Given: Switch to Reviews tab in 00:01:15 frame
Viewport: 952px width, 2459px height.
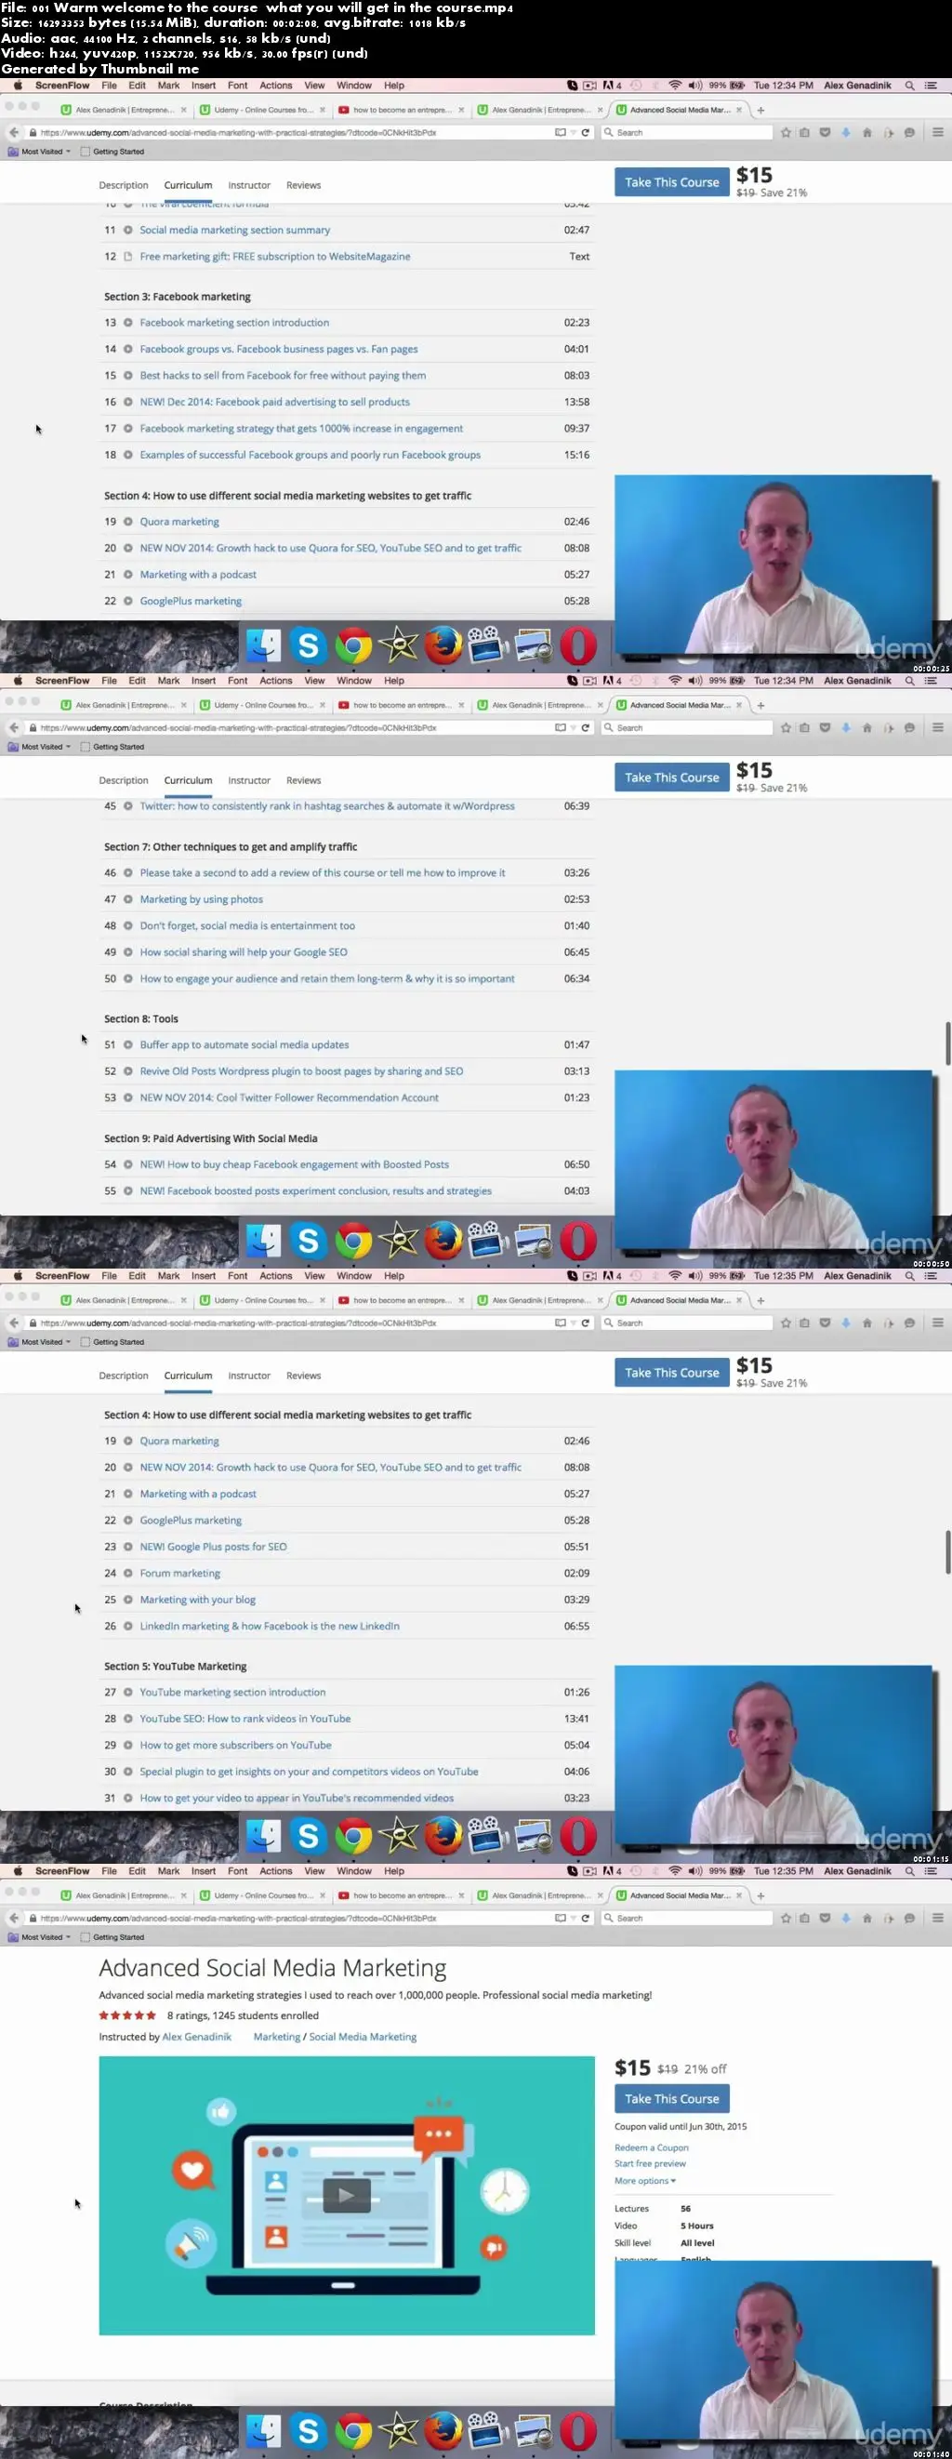Looking at the screenshot, I should pos(303,1376).
